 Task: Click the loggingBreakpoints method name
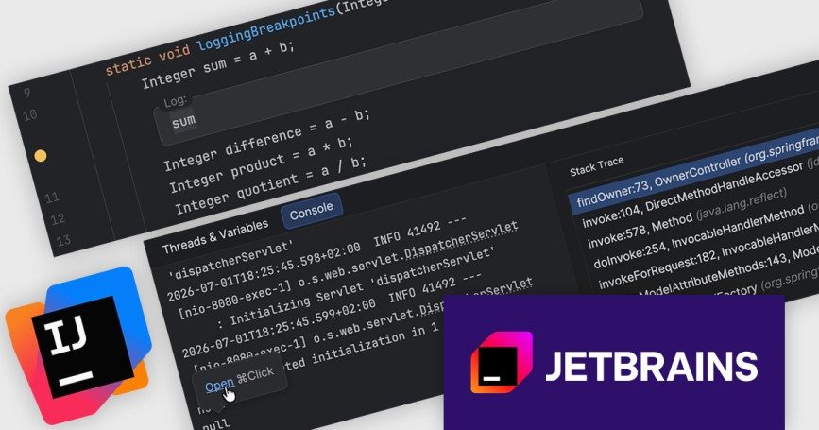266,28
